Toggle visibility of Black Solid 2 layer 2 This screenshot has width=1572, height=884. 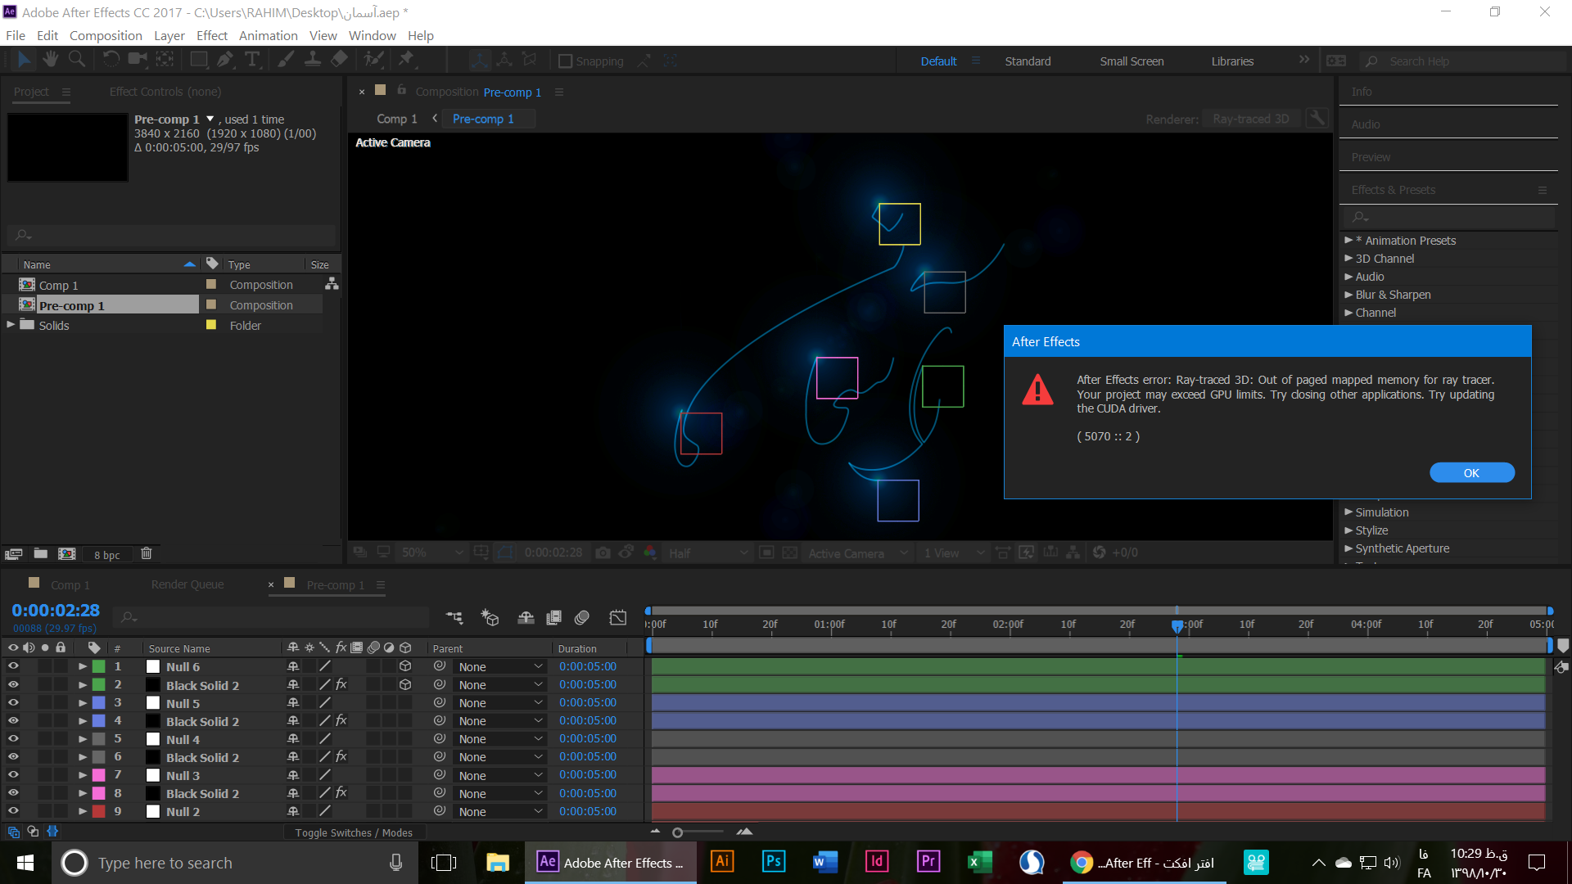[x=13, y=684]
